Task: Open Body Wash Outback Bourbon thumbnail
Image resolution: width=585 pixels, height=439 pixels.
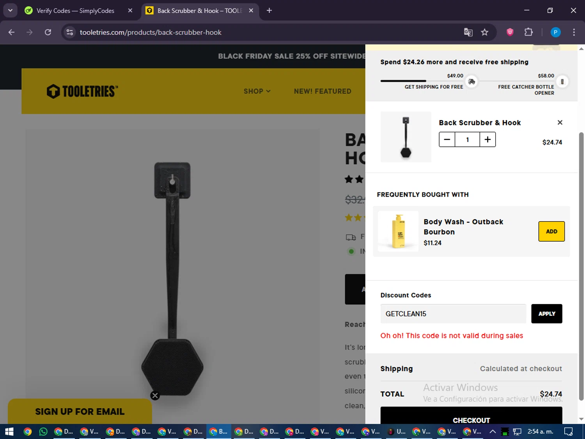Action: click(398, 231)
